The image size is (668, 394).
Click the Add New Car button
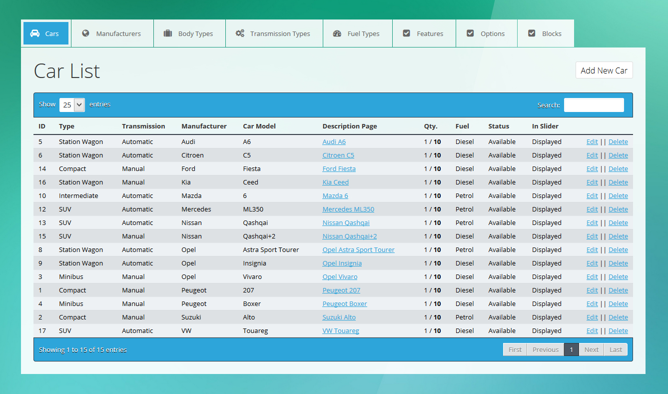(x=604, y=70)
